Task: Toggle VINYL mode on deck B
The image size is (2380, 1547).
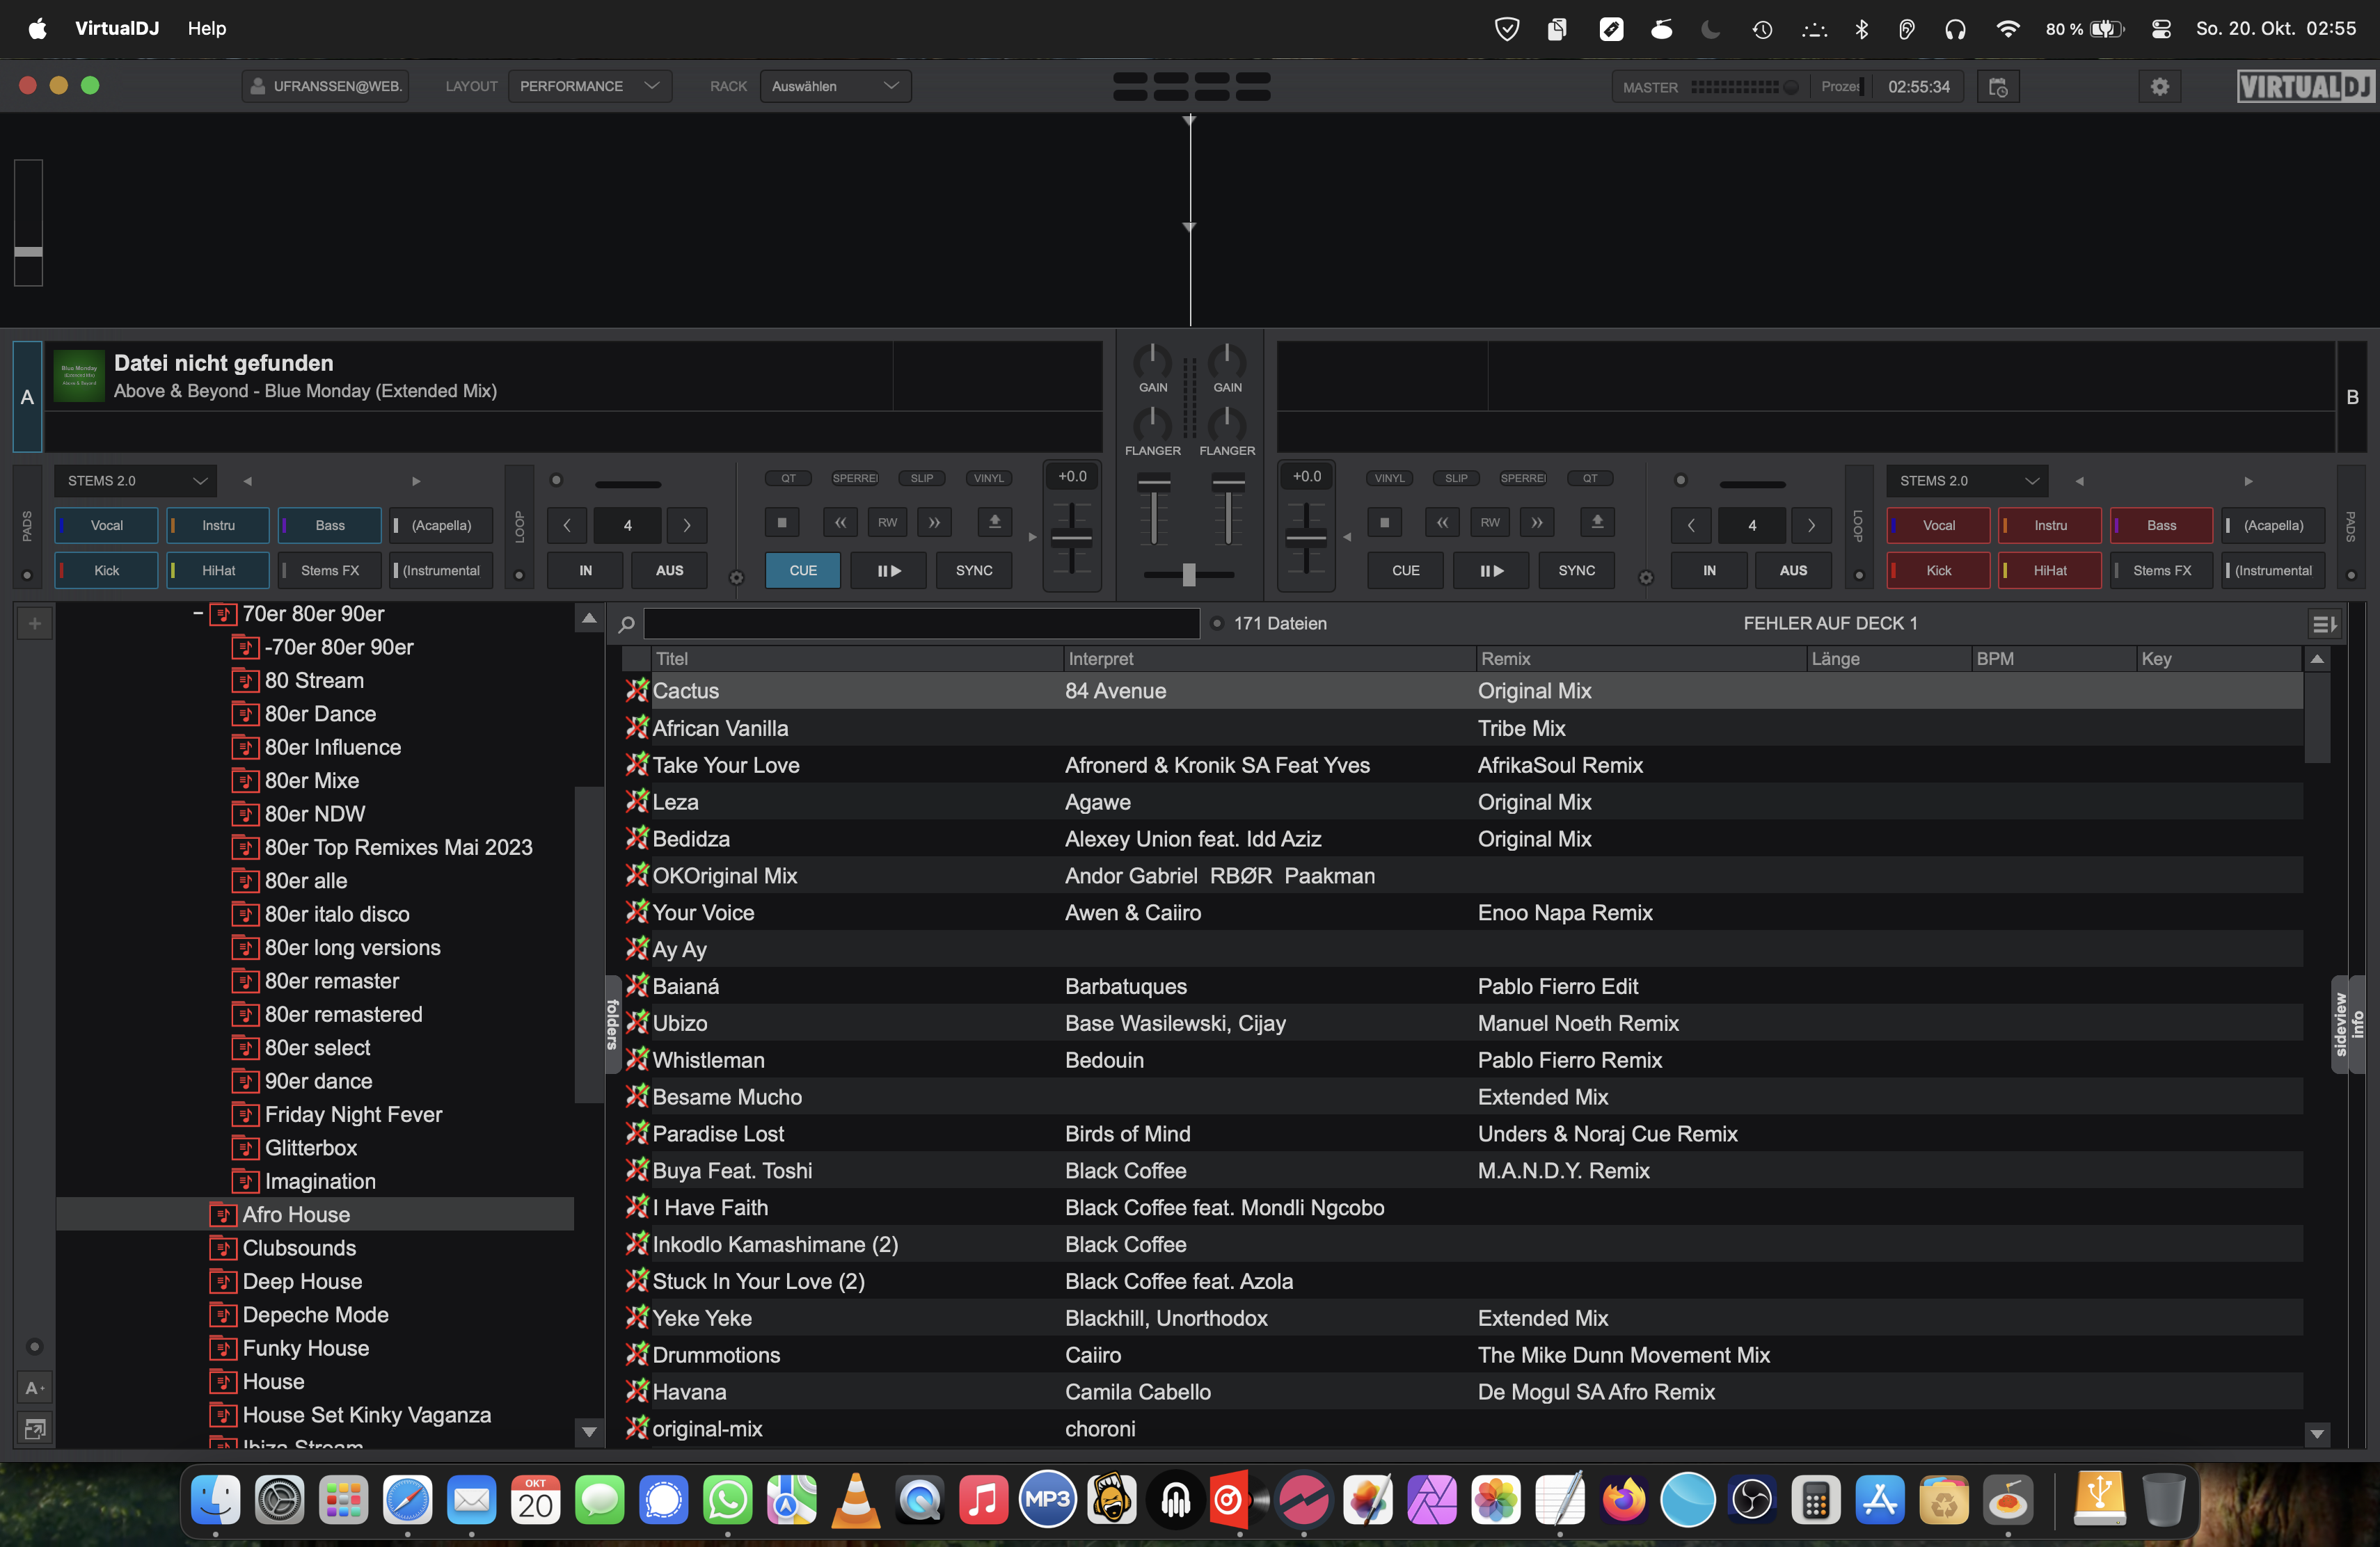Action: click(1389, 479)
